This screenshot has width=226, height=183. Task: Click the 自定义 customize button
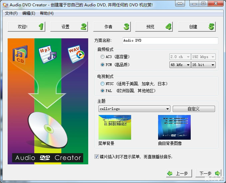click(x=194, y=109)
